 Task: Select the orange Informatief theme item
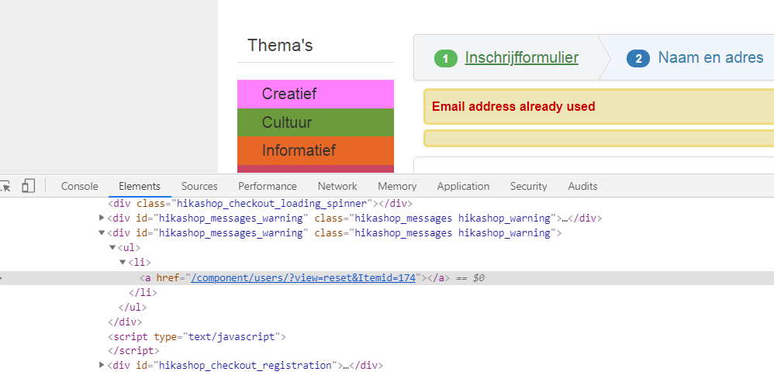pos(316,150)
